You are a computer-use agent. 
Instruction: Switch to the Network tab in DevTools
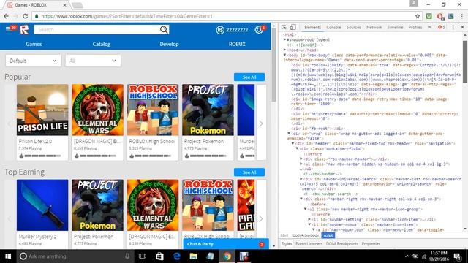(x=374, y=27)
